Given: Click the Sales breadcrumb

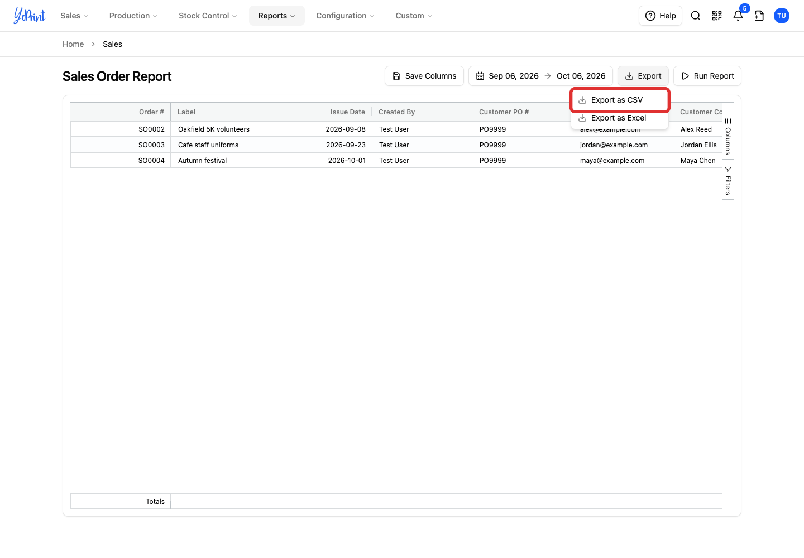Looking at the screenshot, I should click(112, 44).
